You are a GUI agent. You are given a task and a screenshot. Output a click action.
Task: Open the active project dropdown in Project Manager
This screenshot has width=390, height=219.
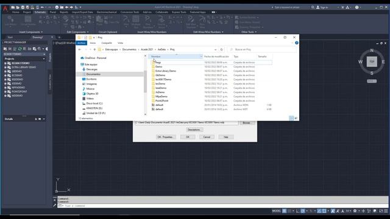(x=44, y=54)
